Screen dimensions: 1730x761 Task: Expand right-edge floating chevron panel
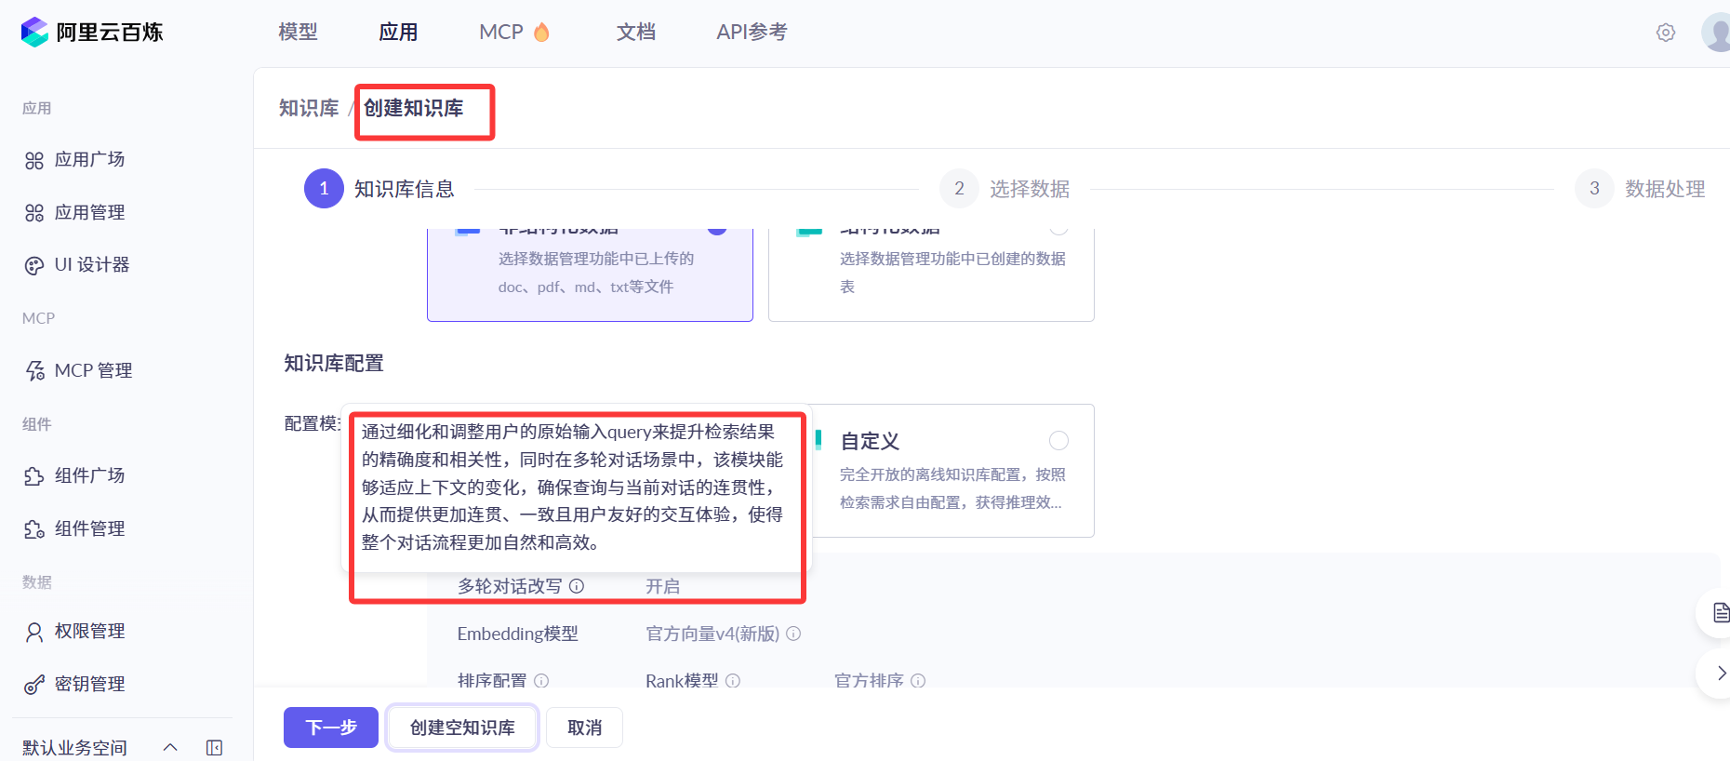[1720, 674]
